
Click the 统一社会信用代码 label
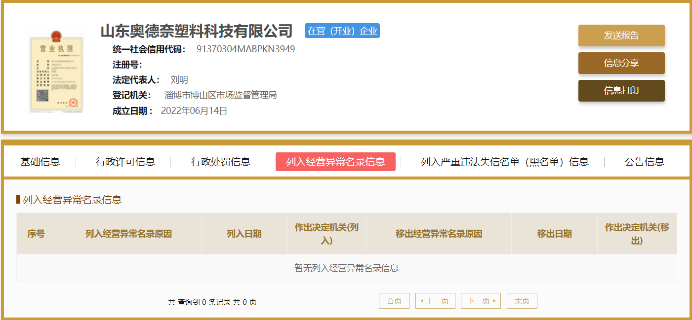click(x=150, y=49)
